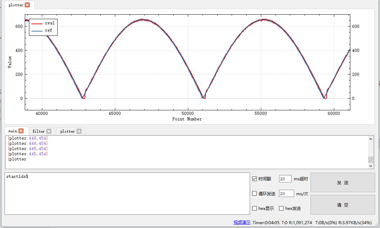Close the filter tab
This screenshot has width=380, height=228.
(49, 131)
